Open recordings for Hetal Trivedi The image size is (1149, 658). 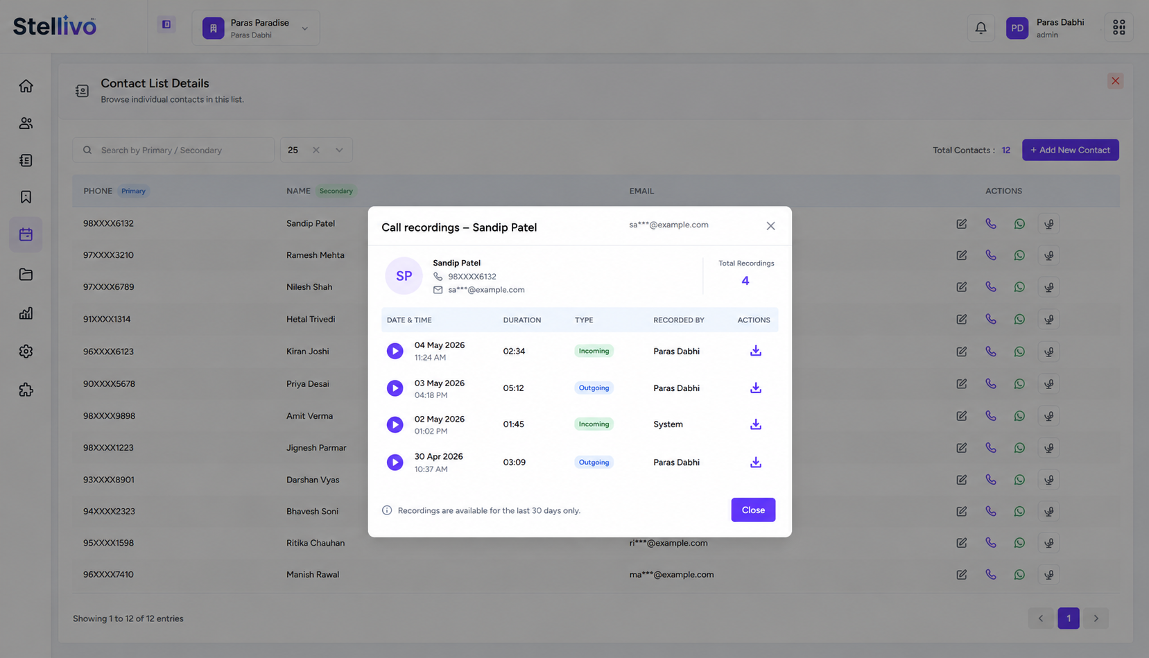click(x=1048, y=320)
